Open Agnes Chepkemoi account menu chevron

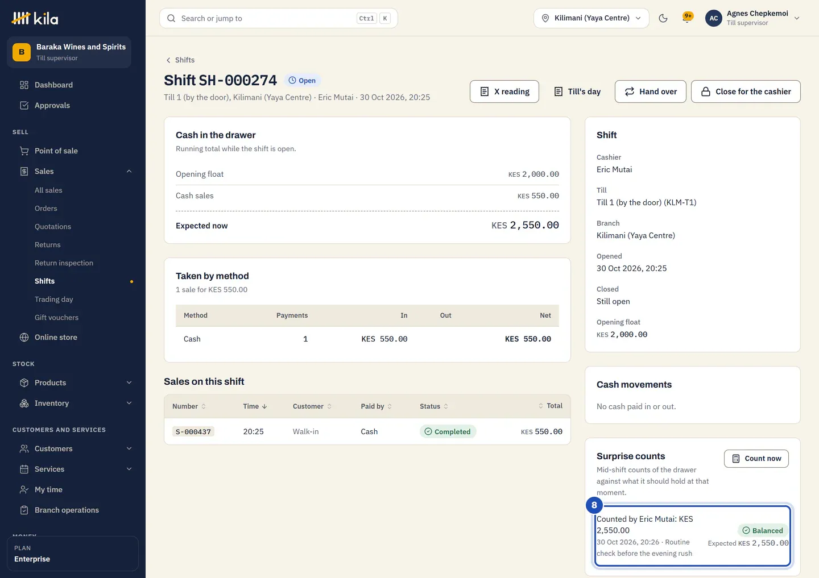tap(797, 18)
